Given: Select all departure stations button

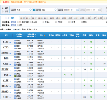Looking at the screenshot, I should coord(13,25).
